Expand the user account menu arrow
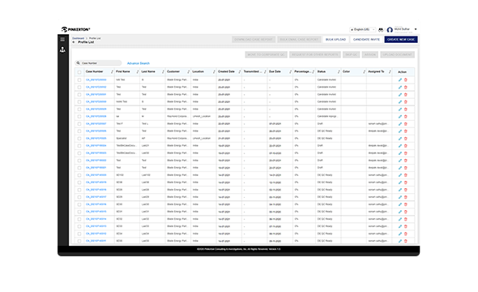Viewport: 478px width, 292px height. click(x=416, y=29)
